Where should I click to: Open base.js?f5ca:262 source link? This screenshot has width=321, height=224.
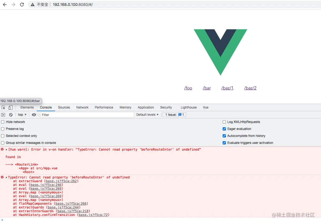pyautogui.click(x=61, y=181)
